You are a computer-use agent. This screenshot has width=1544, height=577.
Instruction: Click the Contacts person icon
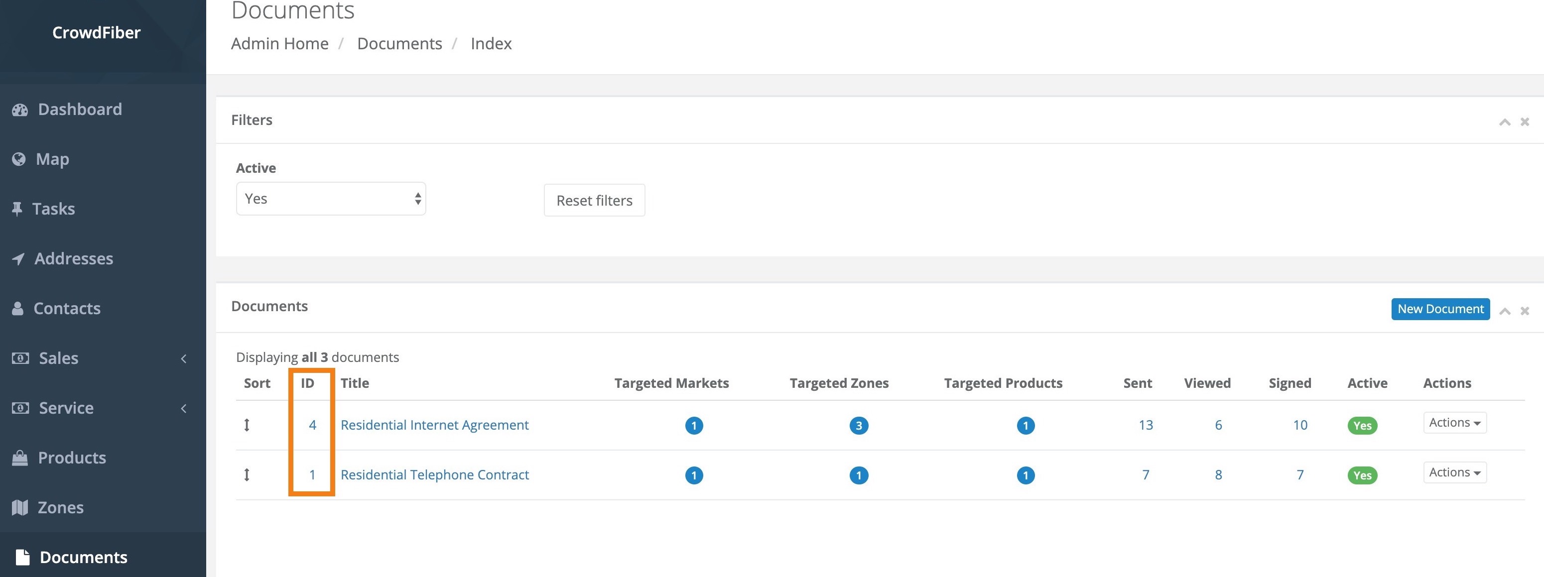(18, 309)
